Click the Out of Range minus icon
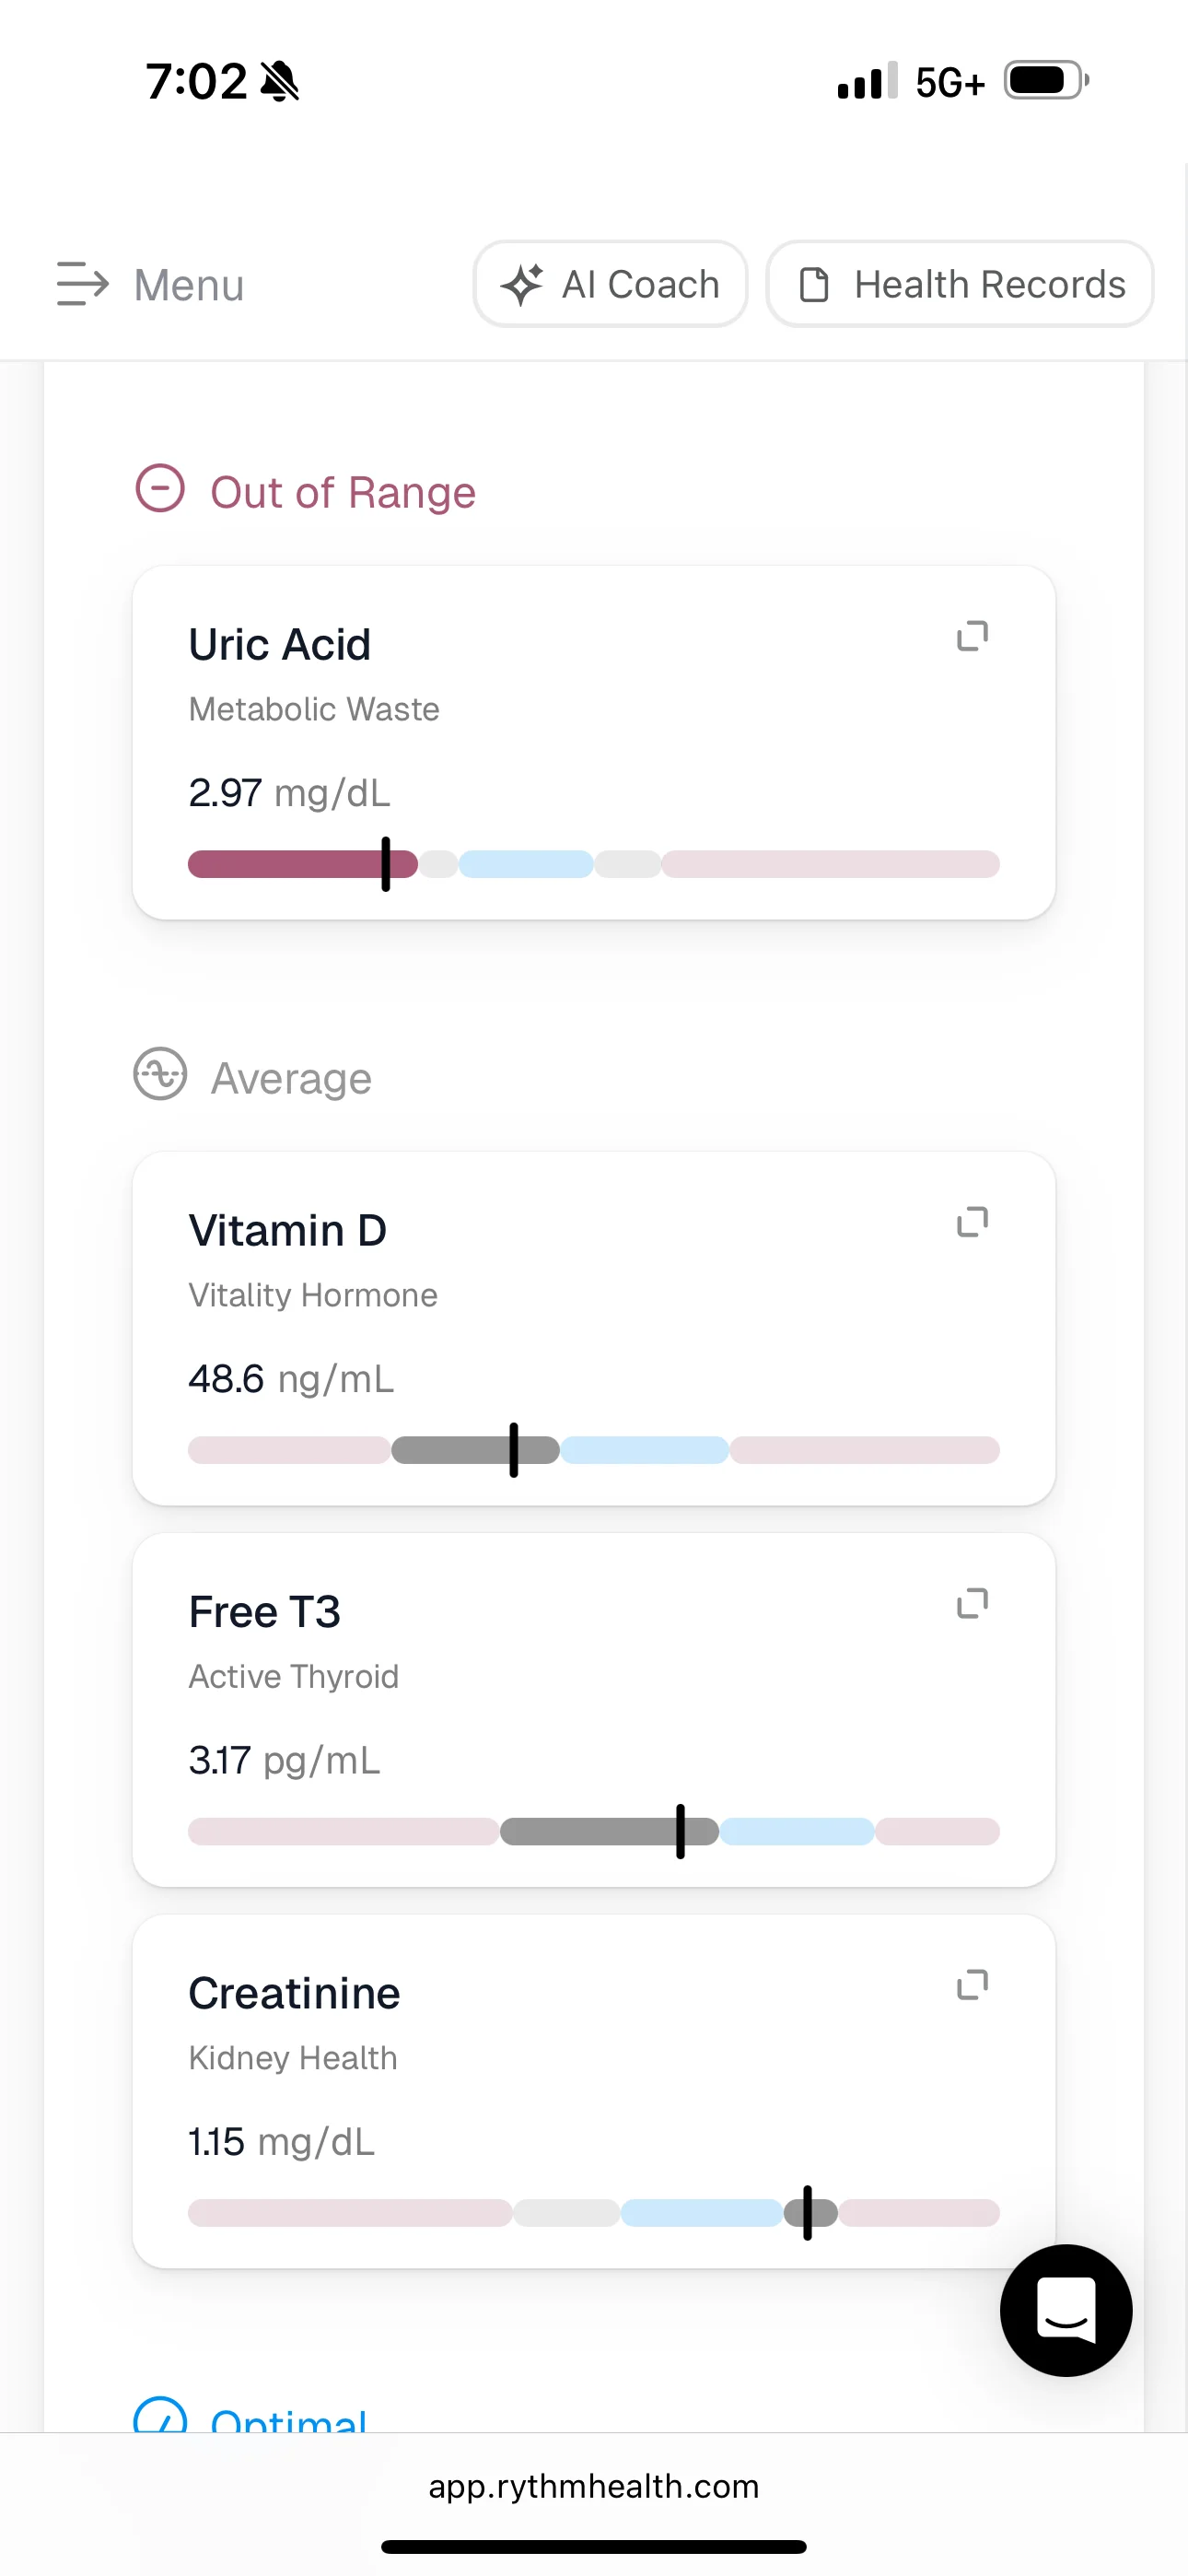1188x2576 pixels. point(160,488)
